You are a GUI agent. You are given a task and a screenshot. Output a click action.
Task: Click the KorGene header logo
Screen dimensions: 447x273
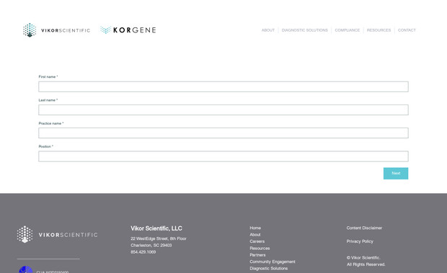coord(128,30)
